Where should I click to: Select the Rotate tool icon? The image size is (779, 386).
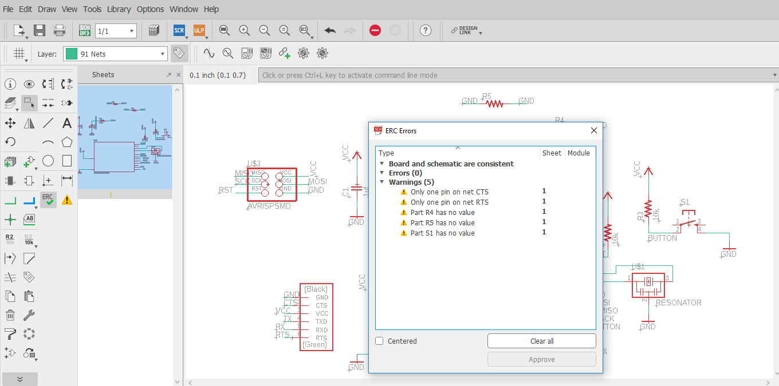[10, 142]
